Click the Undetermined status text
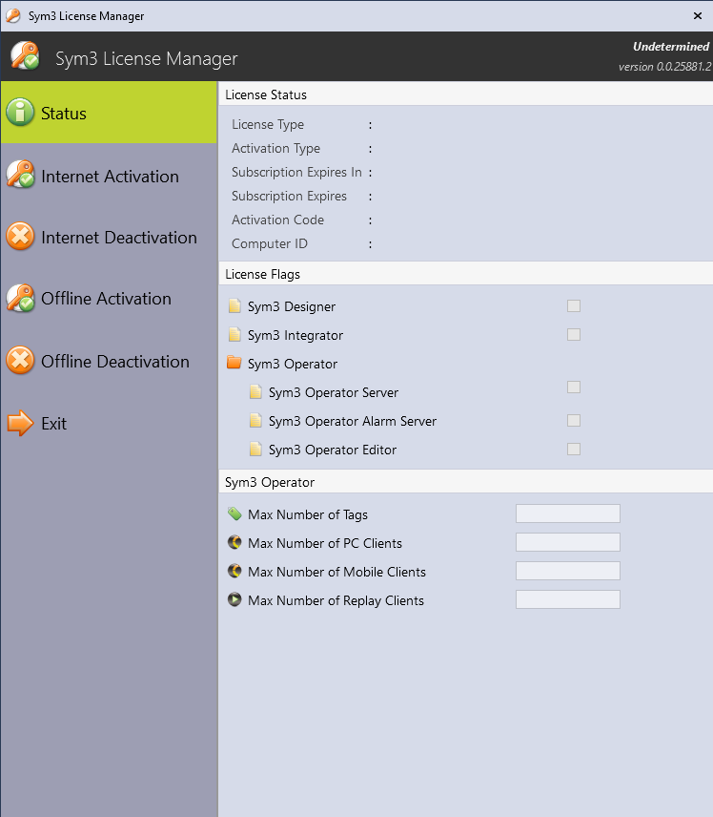Image resolution: width=713 pixels, height=817 pixels. [671, 47]
